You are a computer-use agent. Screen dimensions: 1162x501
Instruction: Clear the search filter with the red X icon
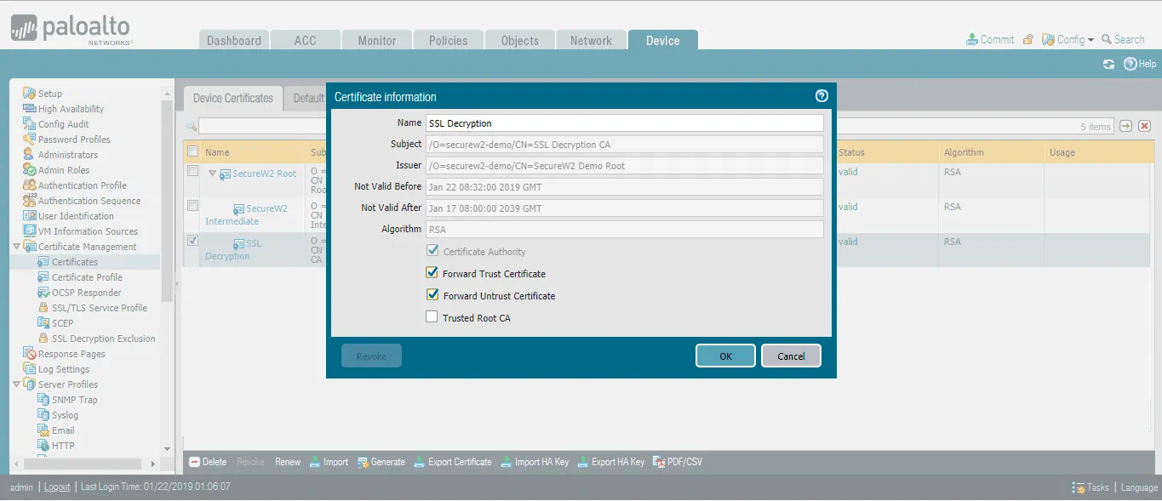pyautogui.click(x=1144, y=126)
